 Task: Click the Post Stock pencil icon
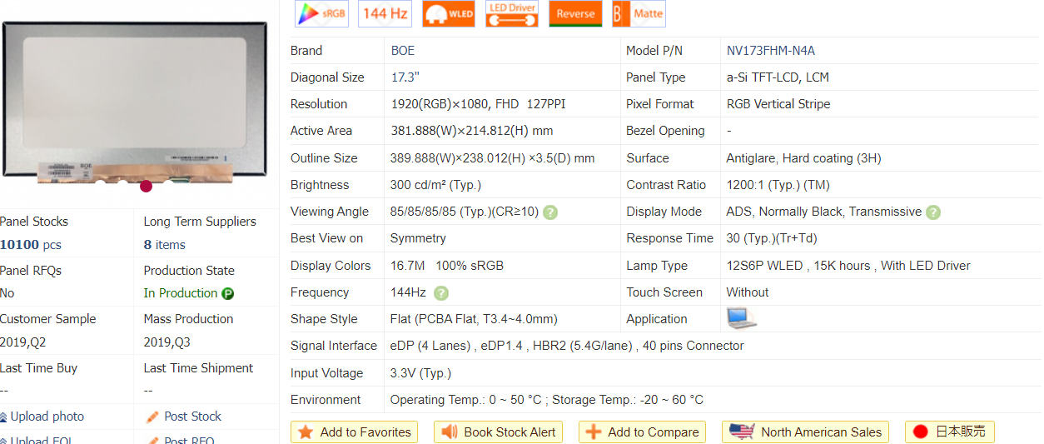click(152, 417)
